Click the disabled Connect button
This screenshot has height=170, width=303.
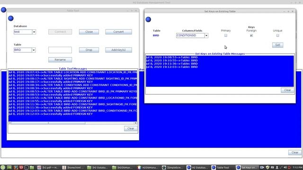point(60,32)
